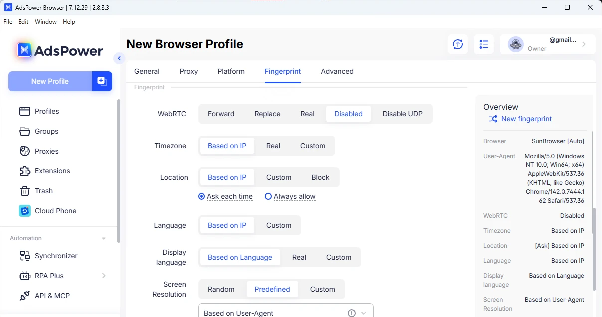Set WebRTC to Disable UDP
602x317 pixels.
point(402,114)
